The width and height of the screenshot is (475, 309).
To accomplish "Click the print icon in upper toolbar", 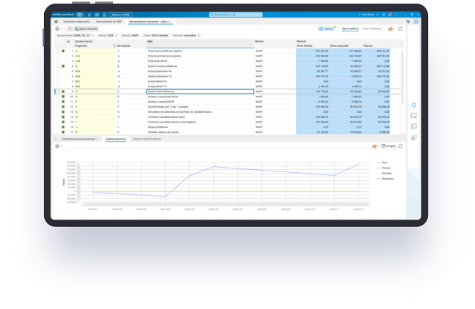I will coord(57,29).
